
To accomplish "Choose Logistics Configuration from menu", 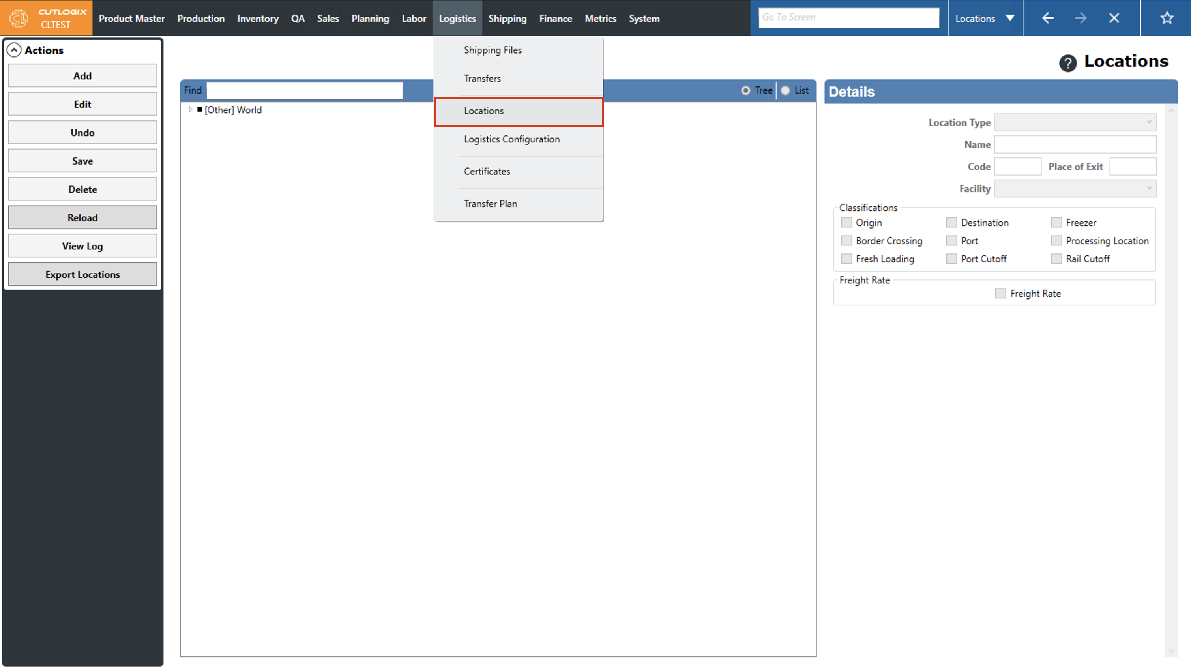I will pos(511,139).
